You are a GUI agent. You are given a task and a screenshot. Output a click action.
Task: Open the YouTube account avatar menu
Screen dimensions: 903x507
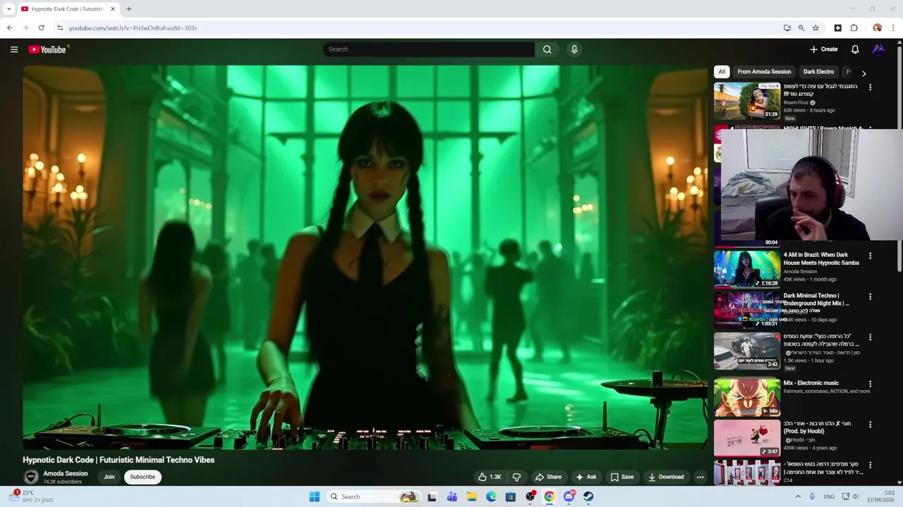(878, 49)
